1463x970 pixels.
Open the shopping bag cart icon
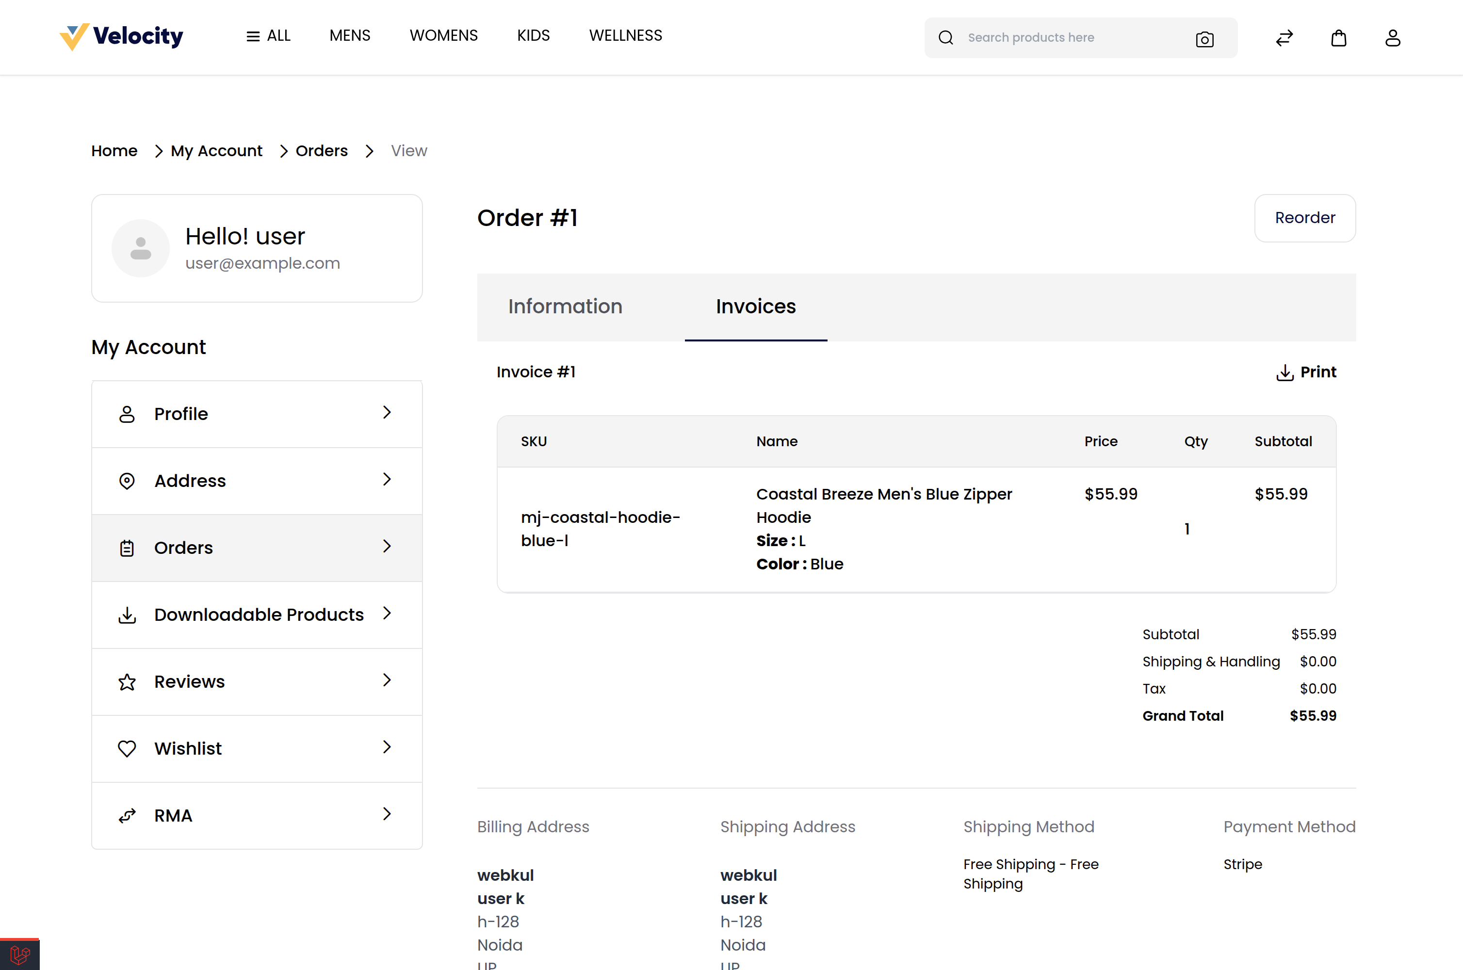click(x=1339, y=38)
